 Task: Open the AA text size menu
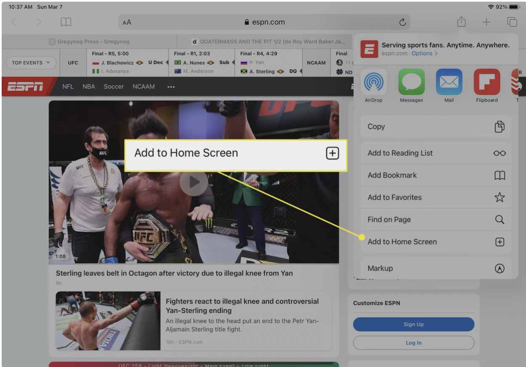127,22
